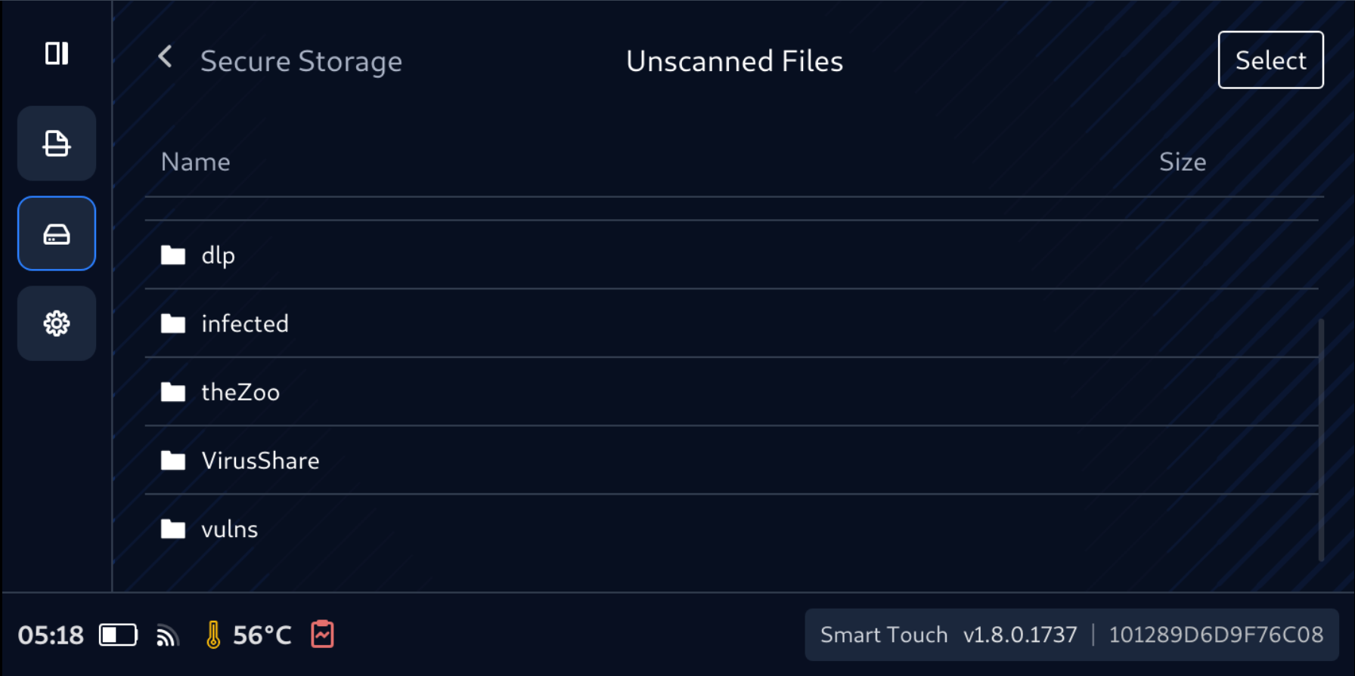Image resolution: width=1355 pixels, height=676 pixels.
Task: Open the red activity report icon
Action: tap(323, 634)
